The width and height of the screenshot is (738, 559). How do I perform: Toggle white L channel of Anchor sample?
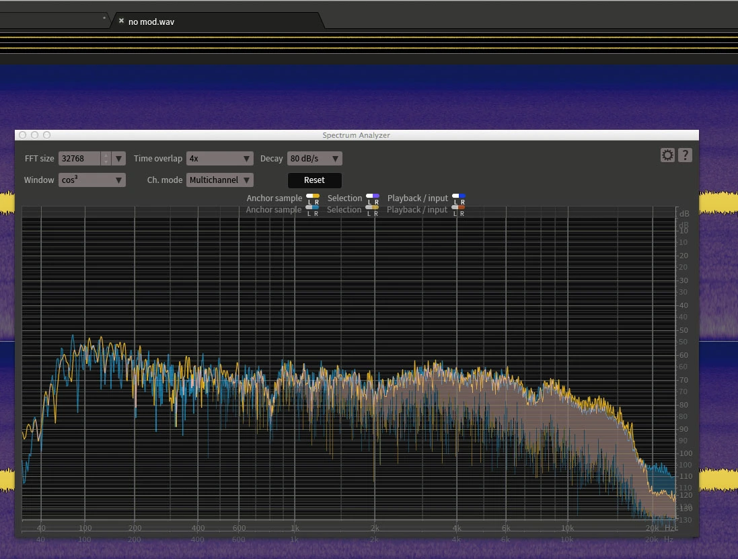[309, 196]
